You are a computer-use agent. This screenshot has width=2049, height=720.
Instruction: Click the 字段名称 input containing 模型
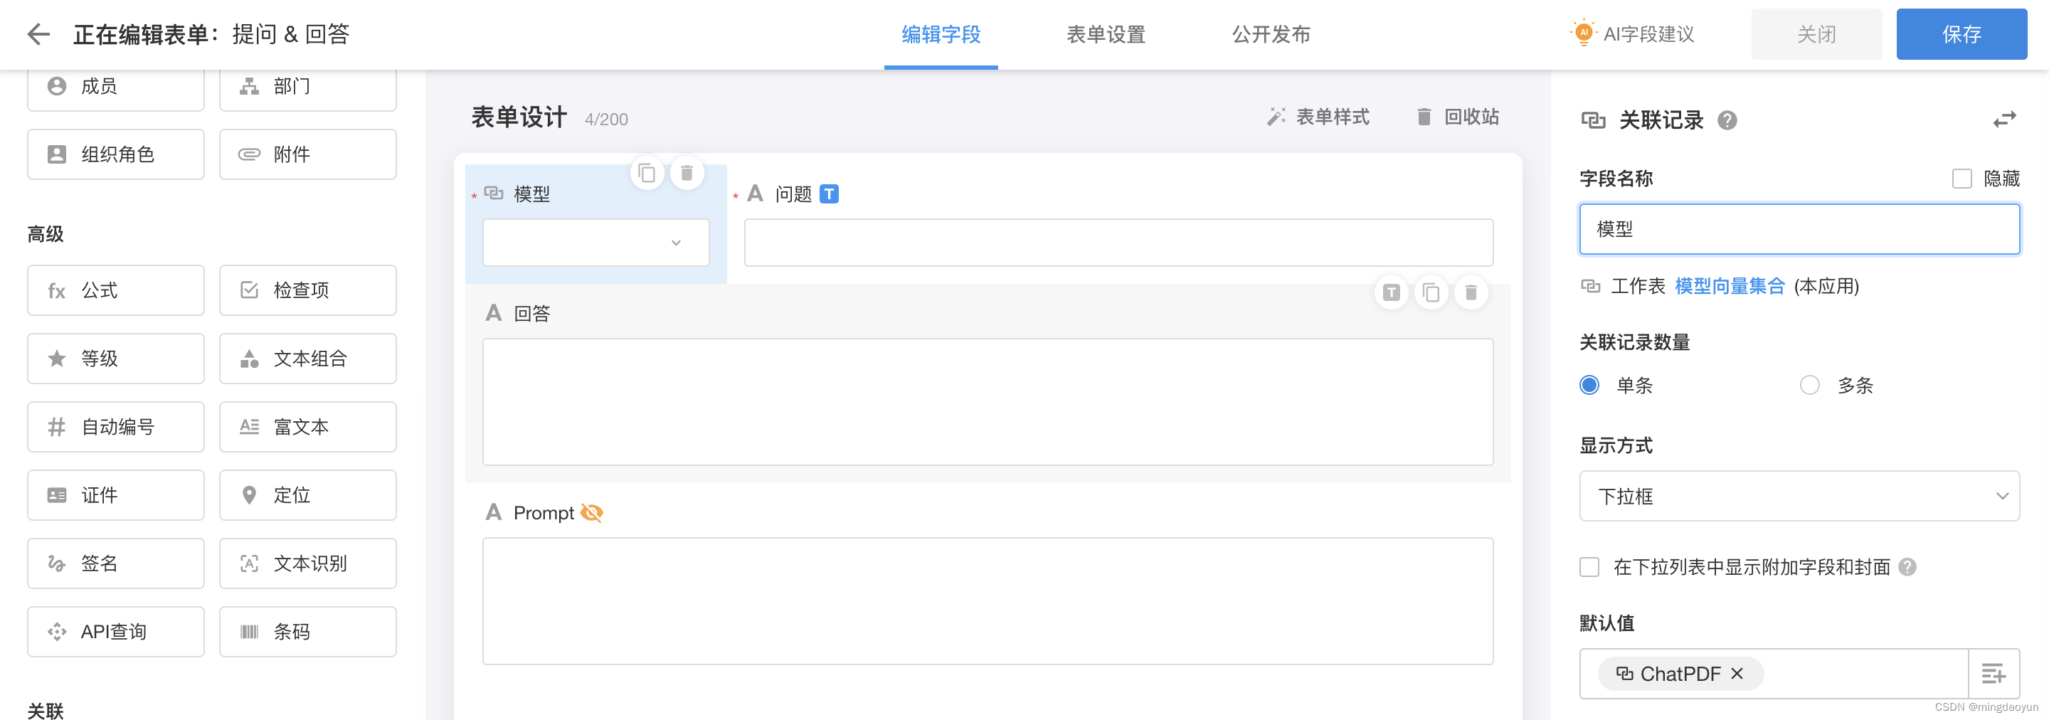pos(1799,230)
